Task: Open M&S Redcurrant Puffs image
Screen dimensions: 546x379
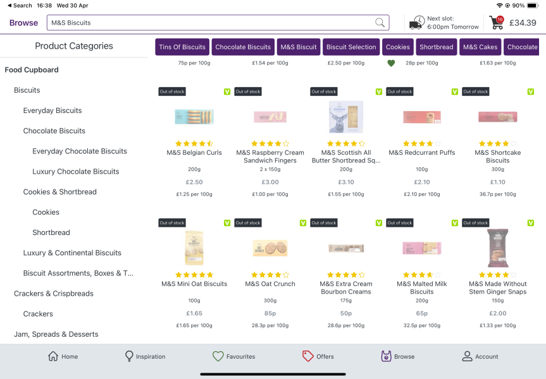Action: coord(422,117)
